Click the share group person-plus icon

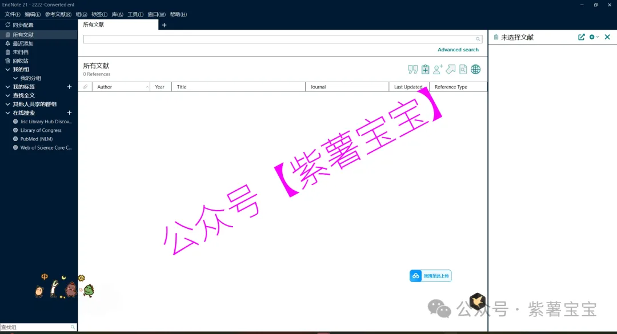pyautogui.click(x=438, y=70)
